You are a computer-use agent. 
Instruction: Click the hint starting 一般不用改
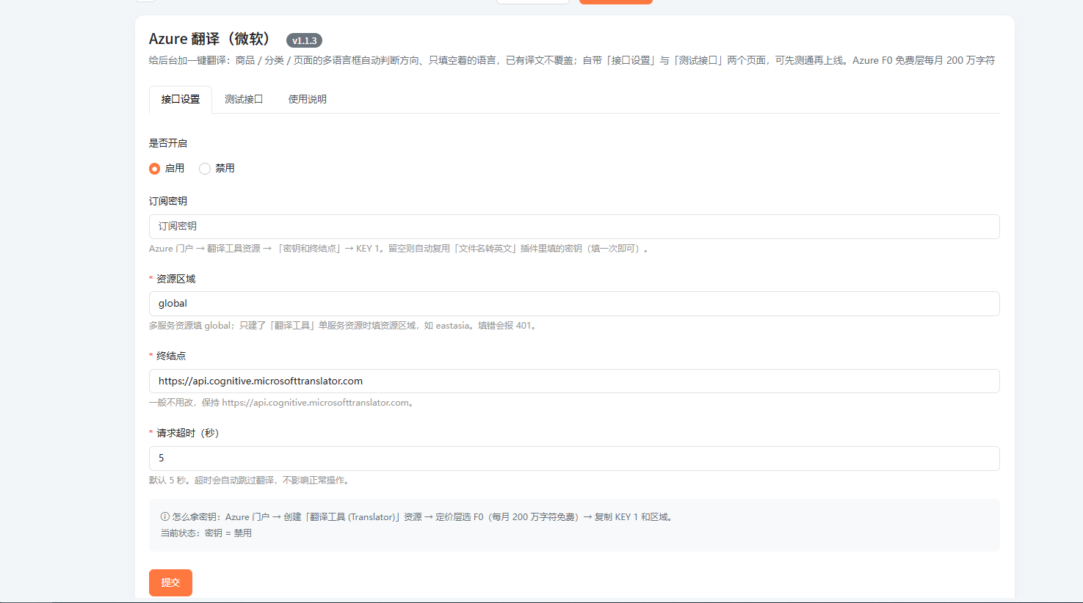pos(283,403)
